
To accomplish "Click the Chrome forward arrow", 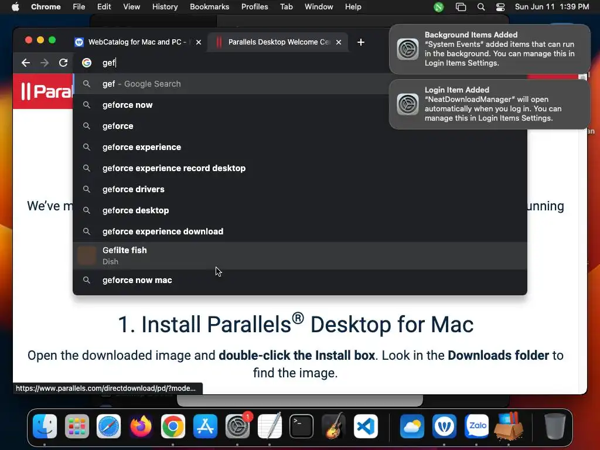I will (45, 63).
